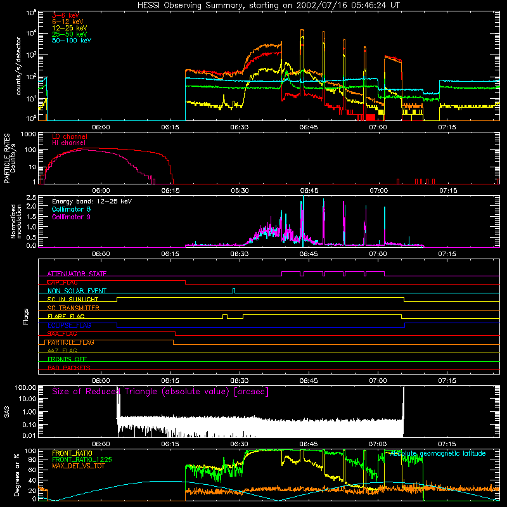This screenshot has width=507, height=507.
Task: Click the ATTENUATOR_STATE flag label
Action: click(x=77, y=274)
